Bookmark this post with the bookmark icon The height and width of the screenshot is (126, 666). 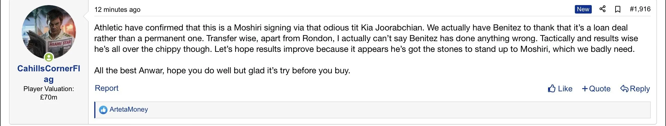pos(618,9)
